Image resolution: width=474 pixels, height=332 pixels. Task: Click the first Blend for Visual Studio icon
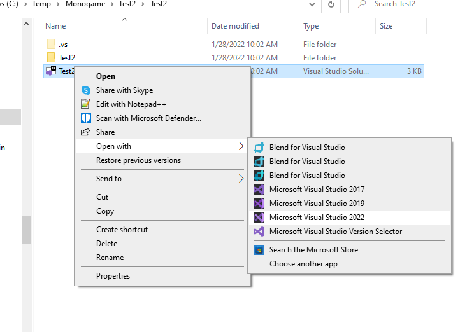coord(259,148)
